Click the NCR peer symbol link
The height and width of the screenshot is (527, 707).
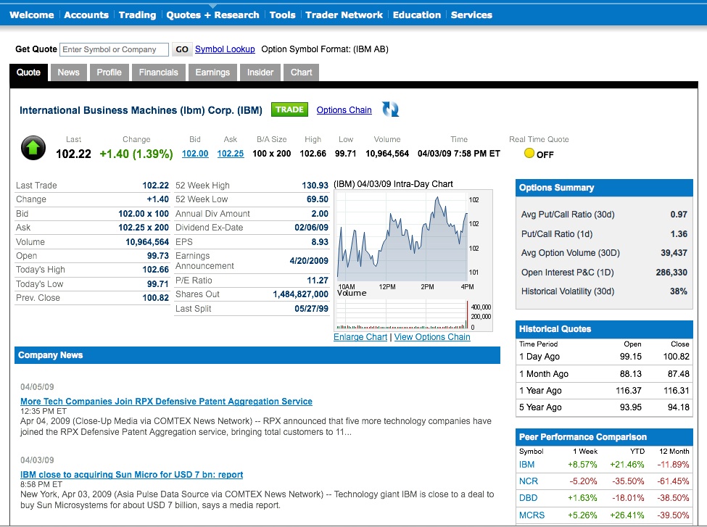529,481
